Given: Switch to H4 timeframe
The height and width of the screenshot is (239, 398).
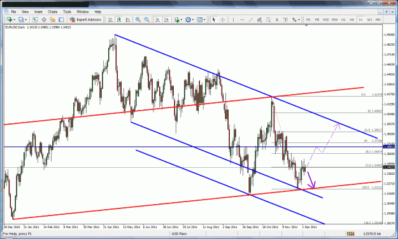Looking at the screenshot, I should pyautogui.click(x=352, y=20).
